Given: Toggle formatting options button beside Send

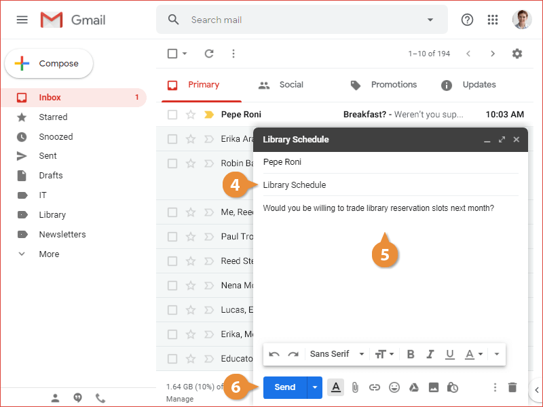Looking at the screenshot, I should [x=335, y=387].
